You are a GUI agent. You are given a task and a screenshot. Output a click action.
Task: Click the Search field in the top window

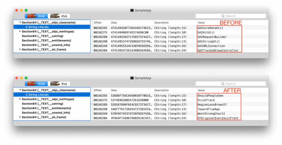(x=231, y=16)
